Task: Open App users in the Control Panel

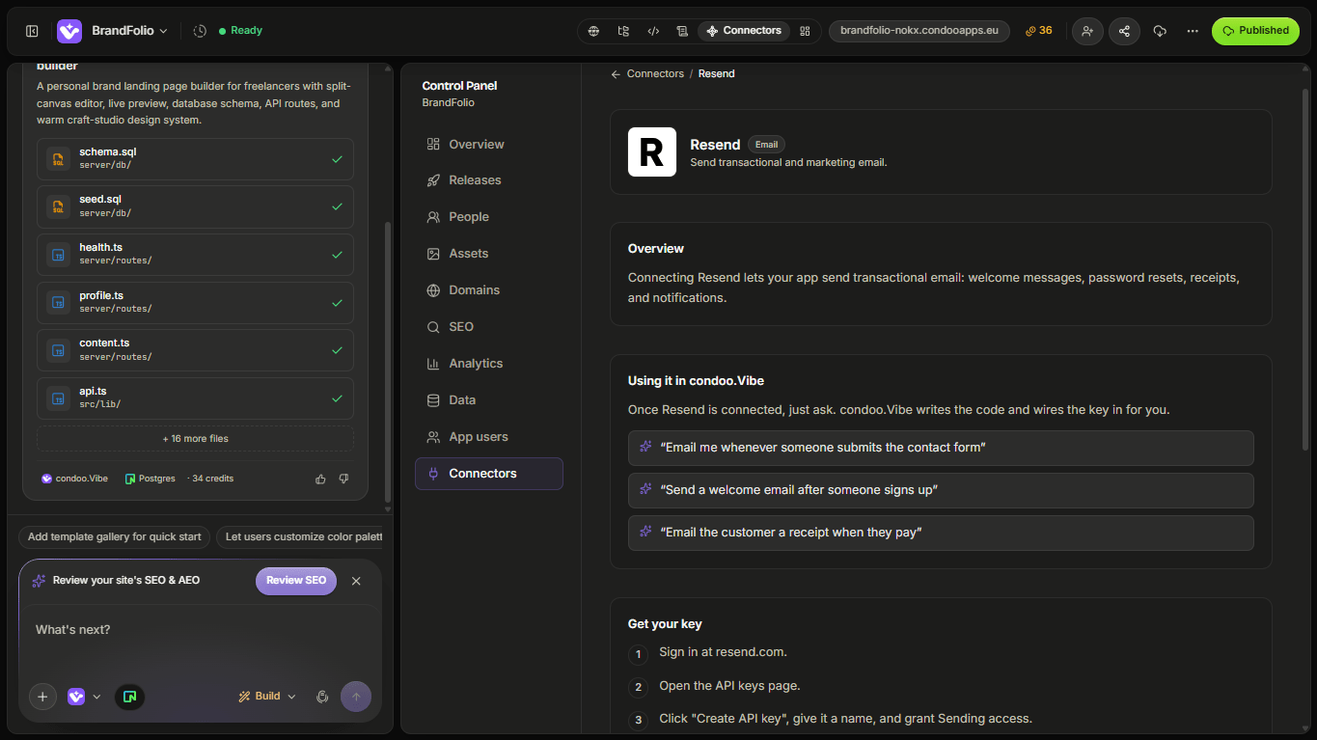Action: (x=489, y=437)
